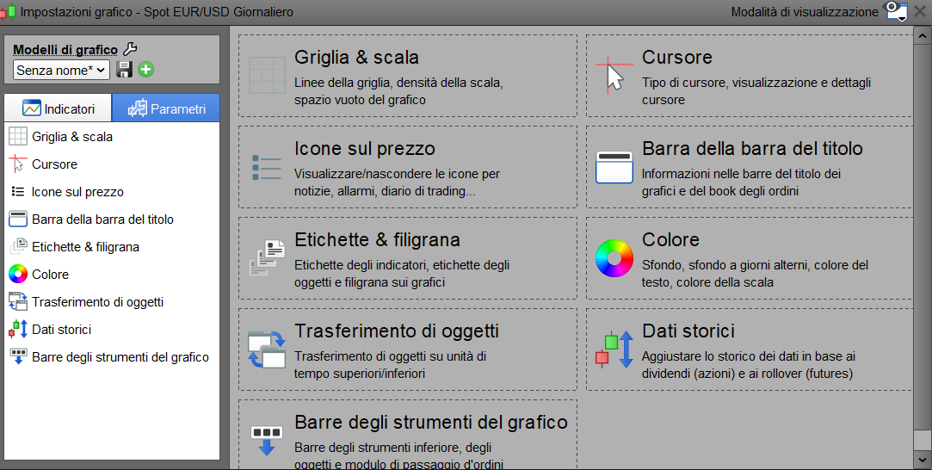Click the large color wheel in Colore card

coord(614,258)
